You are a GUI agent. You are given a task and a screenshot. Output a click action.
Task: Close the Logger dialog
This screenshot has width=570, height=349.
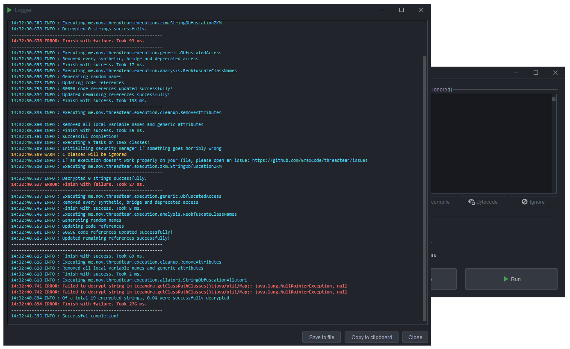point(415,337)
